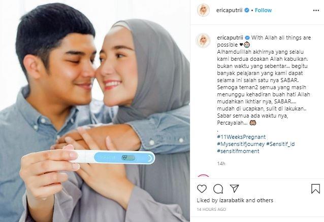Open ericaputrii avatar beside the caption
This screenshot has width=324, height=222.
203,41
